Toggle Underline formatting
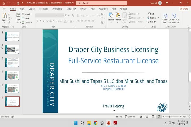Image resolution: width=191 pixels, height=127 pixels. 44,21
